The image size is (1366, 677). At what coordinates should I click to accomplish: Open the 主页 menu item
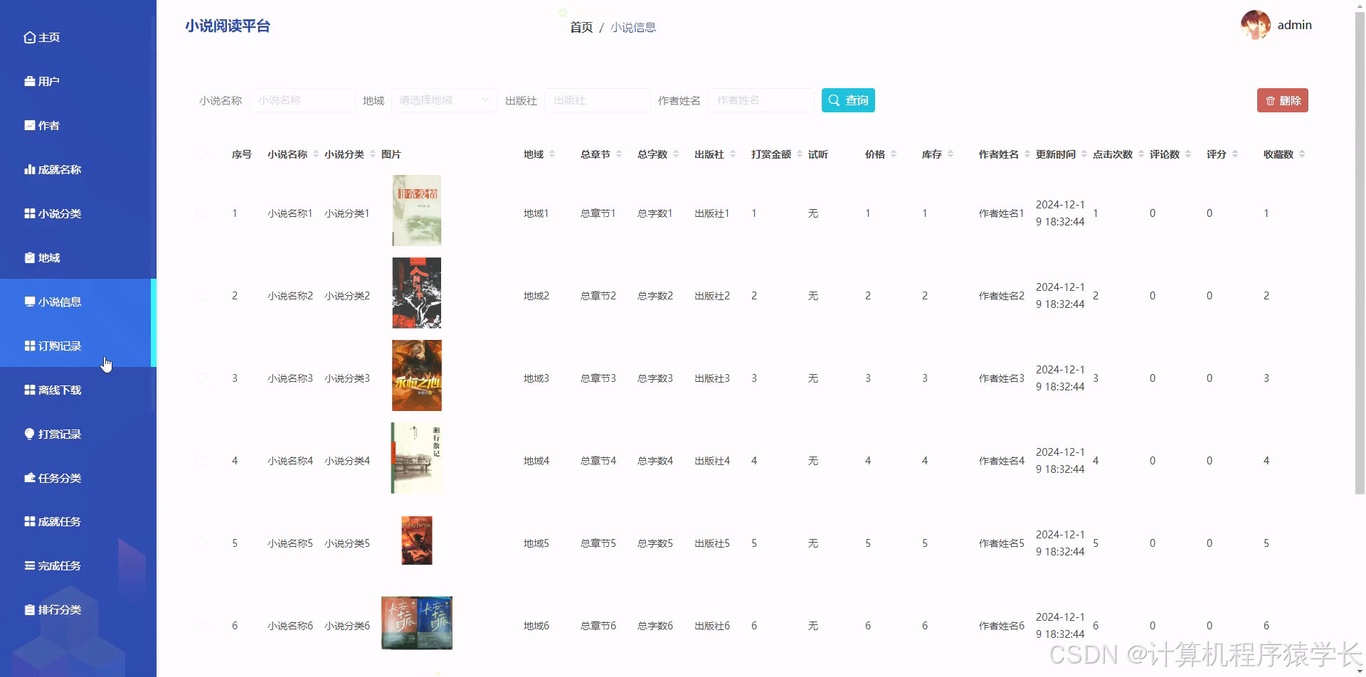coord(78,38)
